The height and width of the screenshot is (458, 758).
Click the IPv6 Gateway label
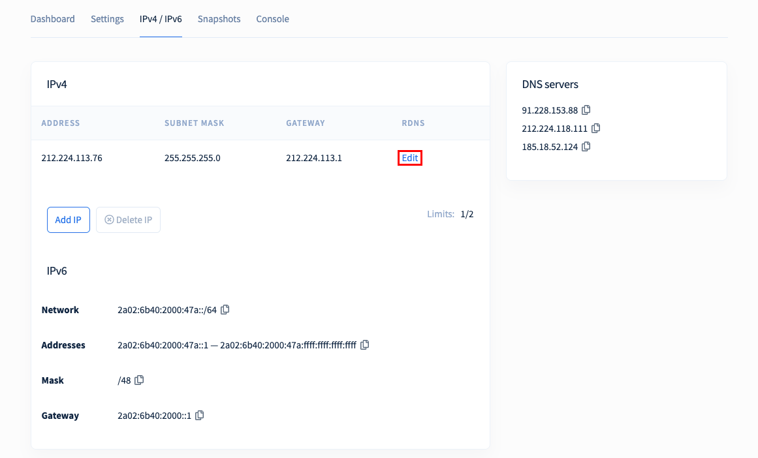pos(61,416)
